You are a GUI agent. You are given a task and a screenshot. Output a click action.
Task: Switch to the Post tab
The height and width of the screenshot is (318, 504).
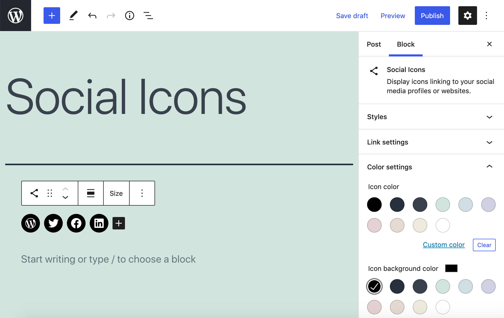coord(373,44)
